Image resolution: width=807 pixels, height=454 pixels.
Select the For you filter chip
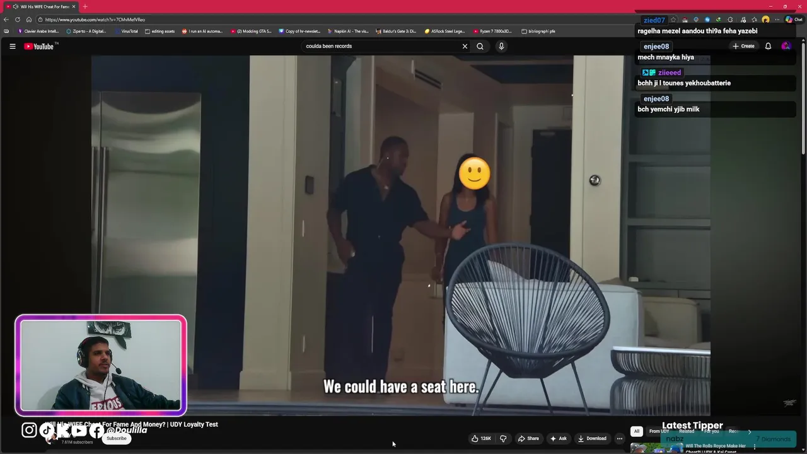[x=711, y=431]
